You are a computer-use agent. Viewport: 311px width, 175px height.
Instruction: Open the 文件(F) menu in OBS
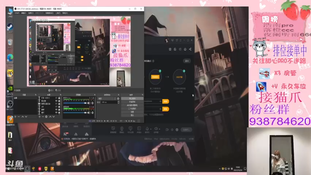[17, 13]
